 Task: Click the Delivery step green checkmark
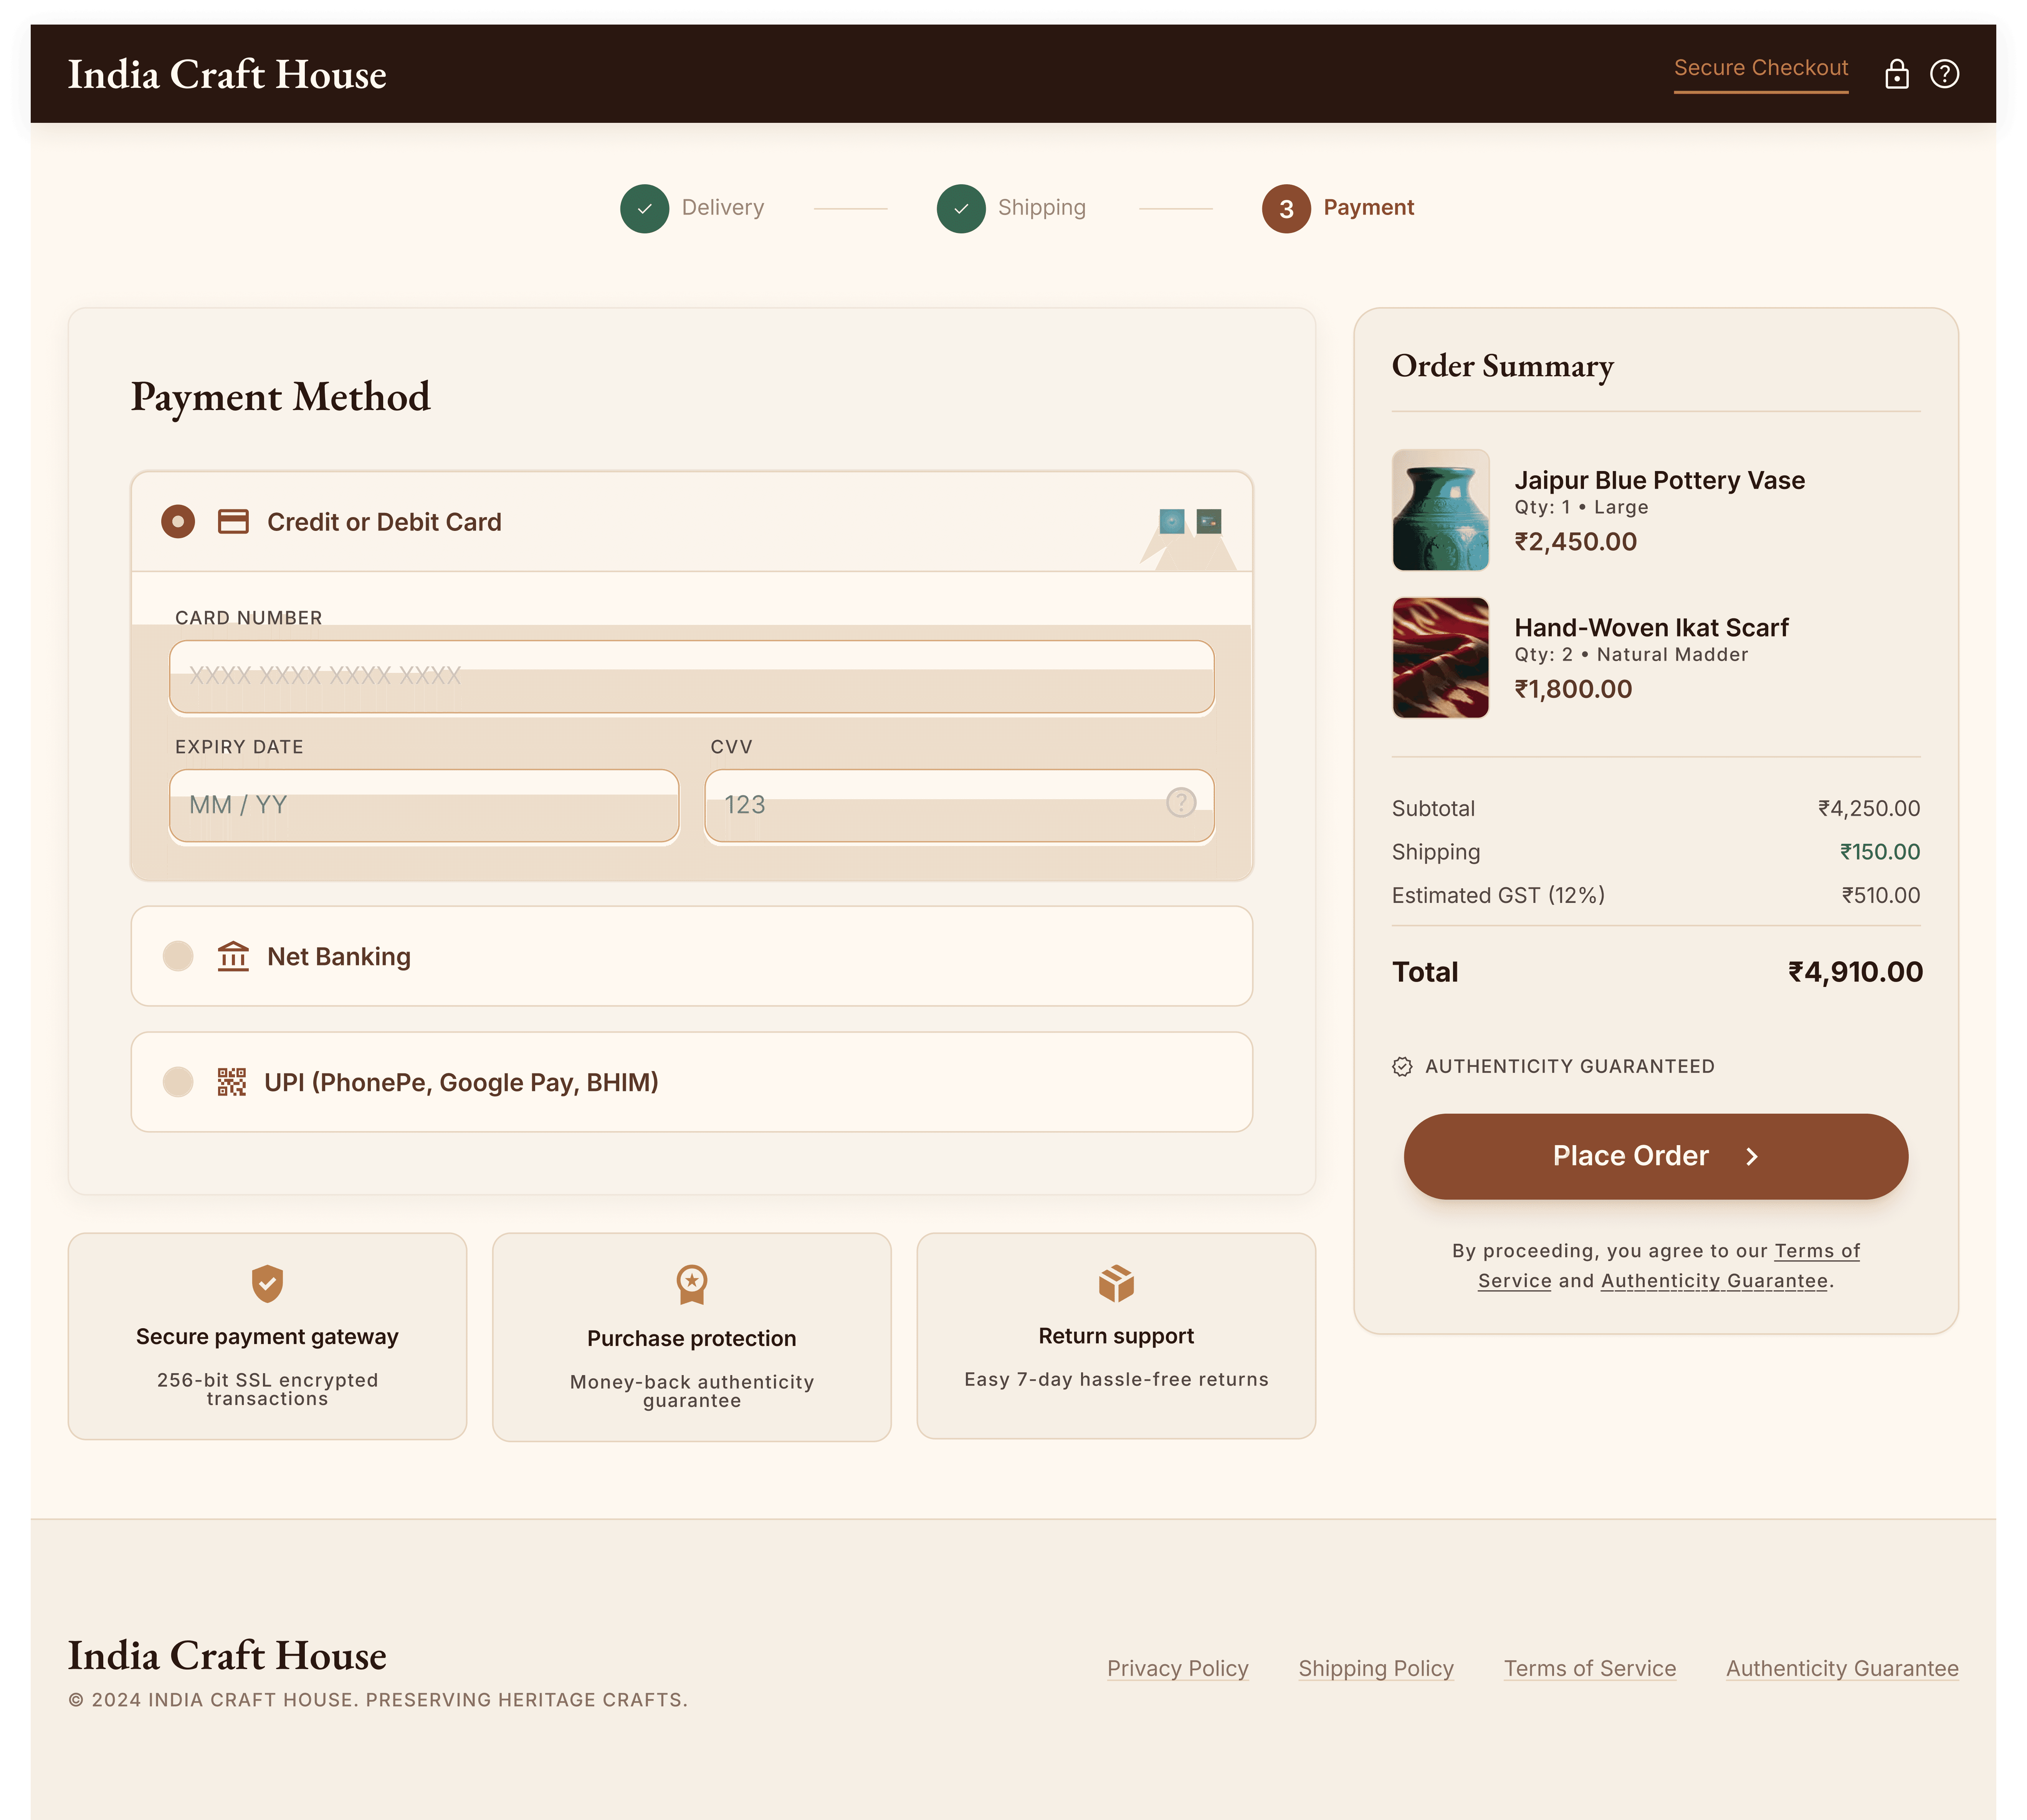(644, 209)
